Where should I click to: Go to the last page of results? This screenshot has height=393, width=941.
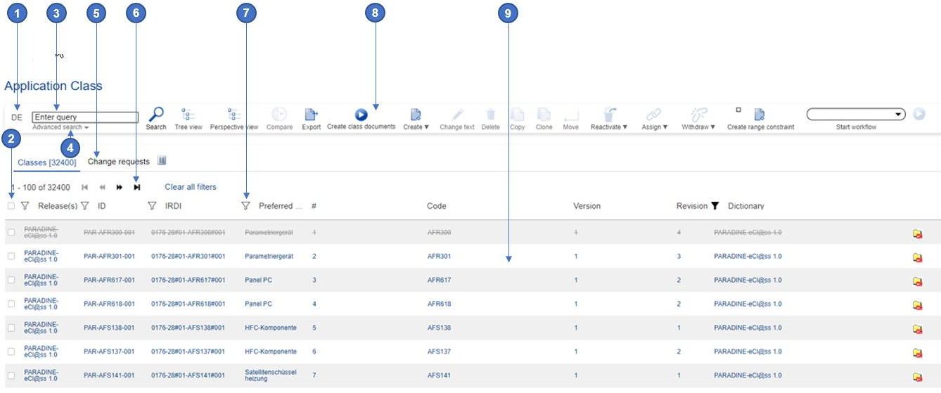click(137, 188)
